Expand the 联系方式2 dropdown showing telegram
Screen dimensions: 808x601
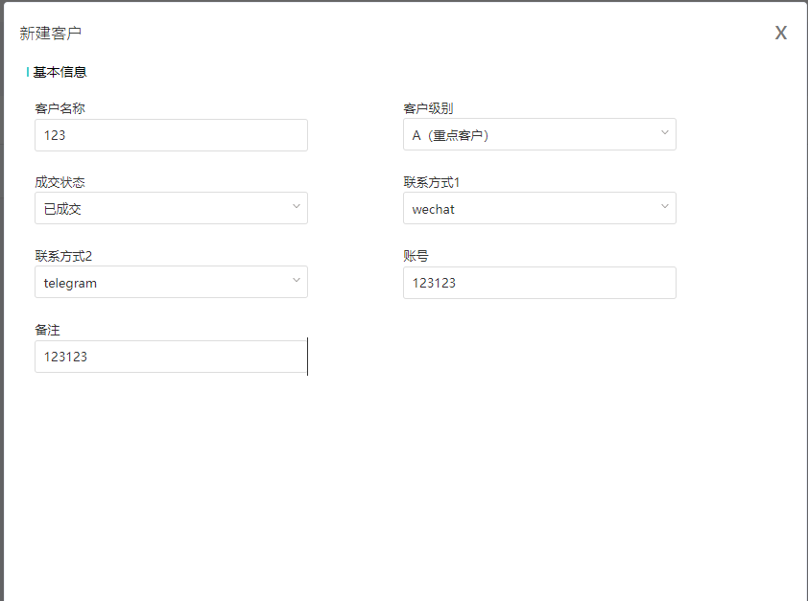(163, 283)
